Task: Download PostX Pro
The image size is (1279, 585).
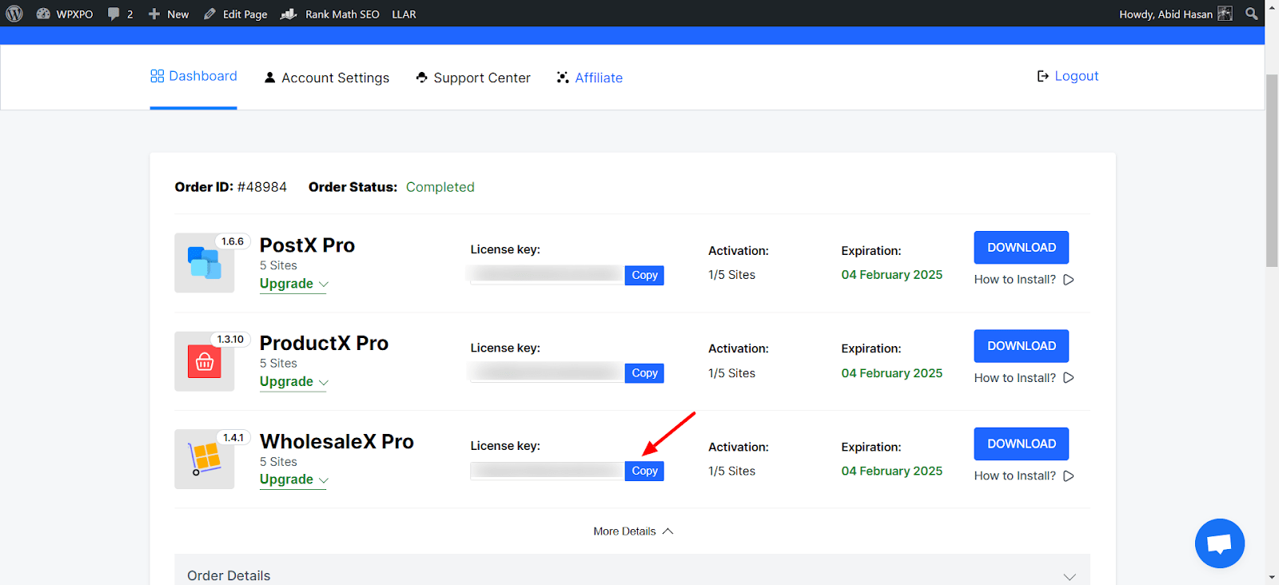Action: point(1021,248)
